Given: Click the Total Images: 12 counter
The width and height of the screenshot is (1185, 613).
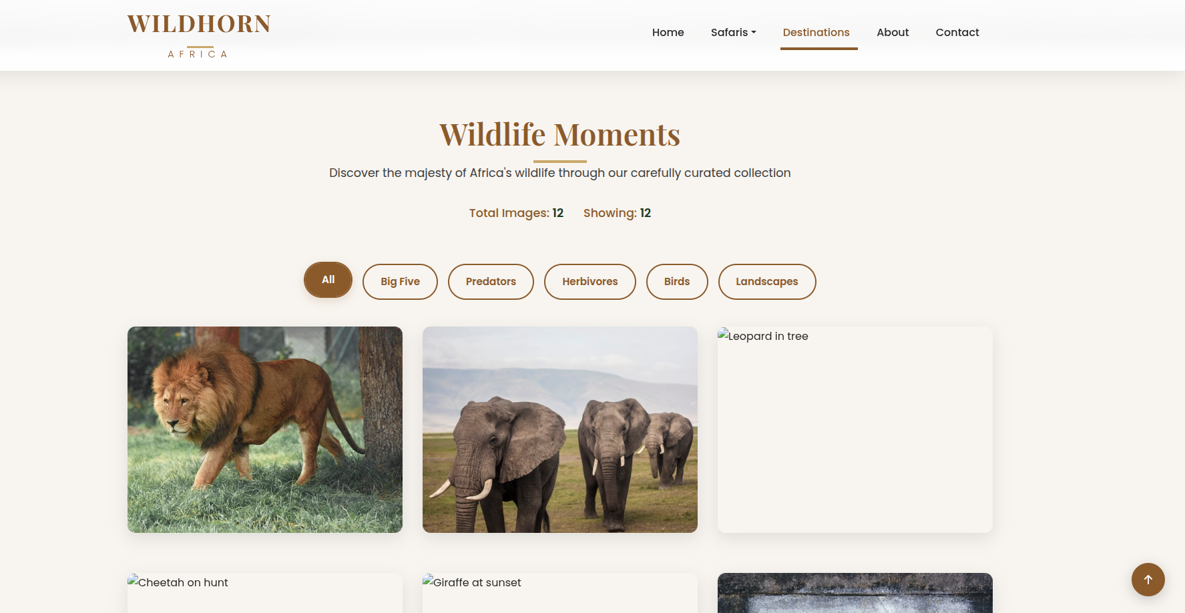Looking at the screenshot, I should click(x=516, y=213).
